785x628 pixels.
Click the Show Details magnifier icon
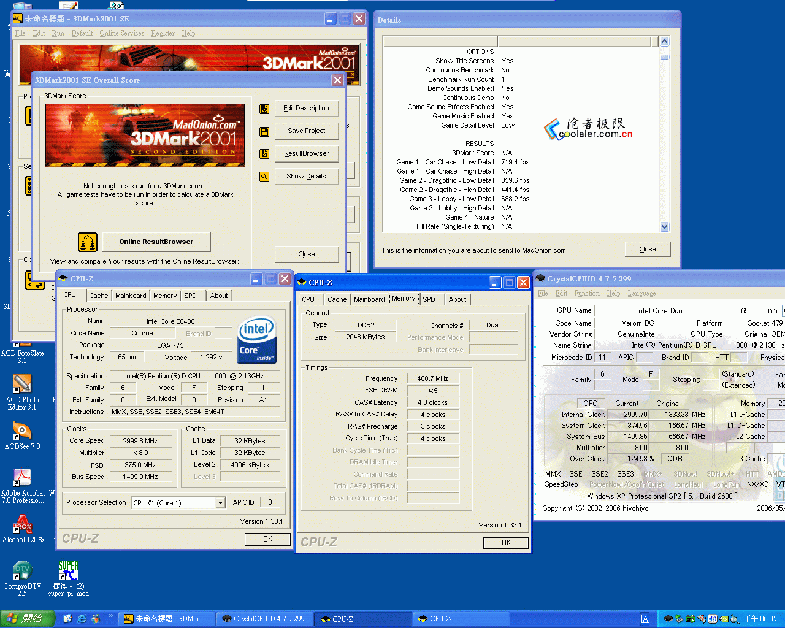(264, 177)
